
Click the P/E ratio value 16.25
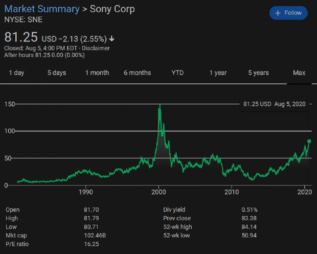pos(92,244)
